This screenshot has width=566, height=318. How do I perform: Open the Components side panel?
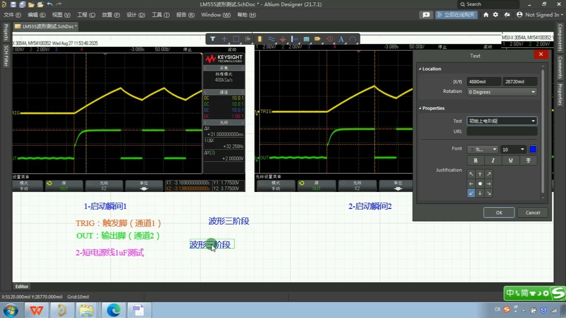(560, 37)
